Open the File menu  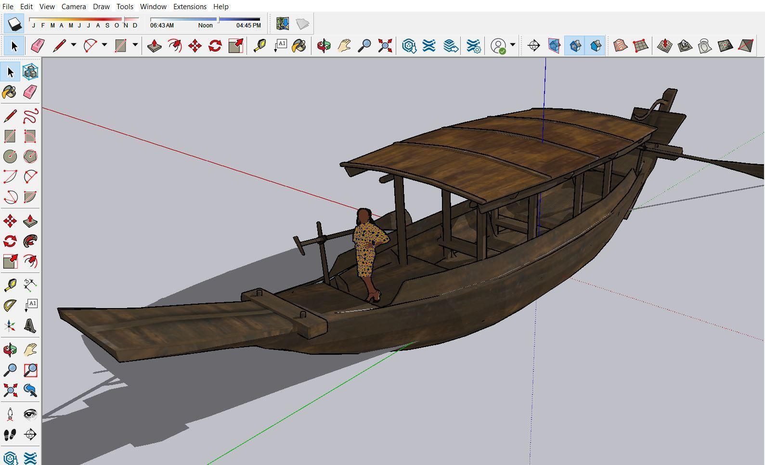click(8, 6)
